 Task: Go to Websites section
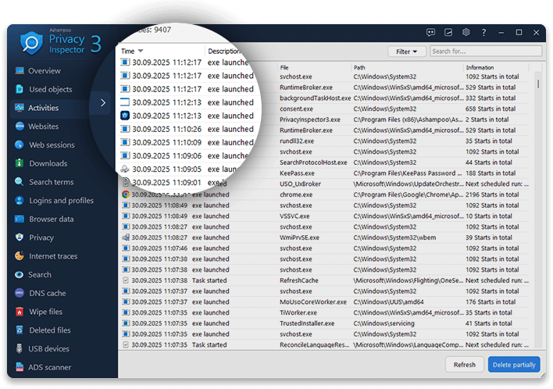coord(44,127)
